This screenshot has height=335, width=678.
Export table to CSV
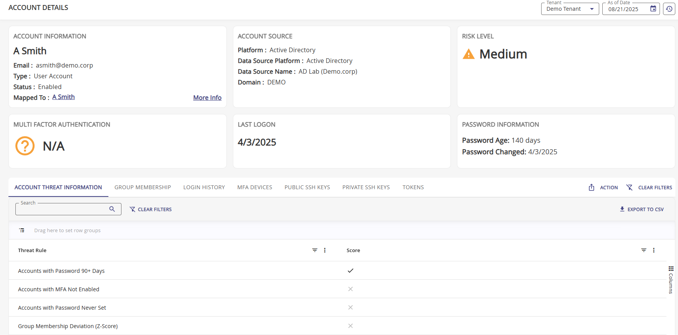pyautogui.click(x=641, y=209)
